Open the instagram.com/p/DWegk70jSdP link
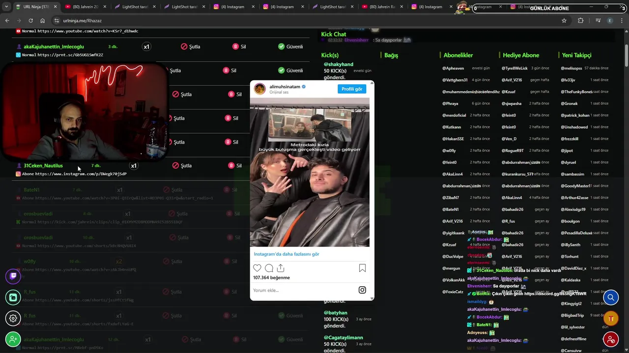629x353 pixels. point(81,174)
